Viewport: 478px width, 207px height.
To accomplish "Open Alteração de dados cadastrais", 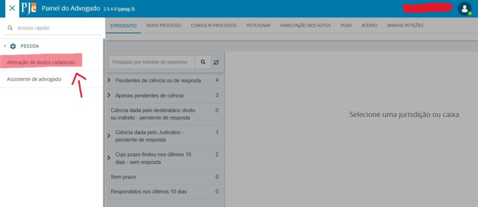I will (x=41, y=62).
